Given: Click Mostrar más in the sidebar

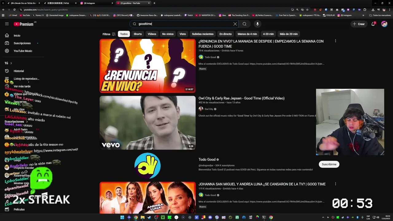Looking at the screenshot, I should click(21, 183).
